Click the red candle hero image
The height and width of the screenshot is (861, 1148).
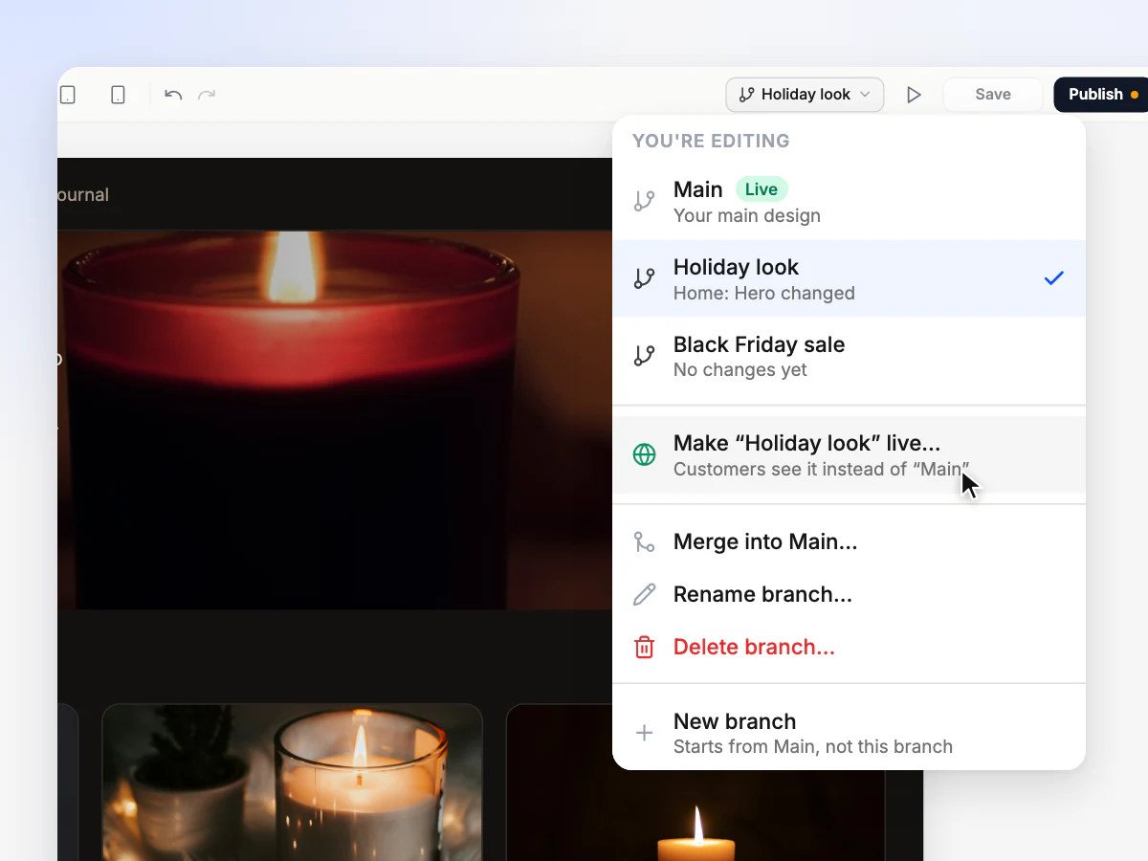click(335, 419)
